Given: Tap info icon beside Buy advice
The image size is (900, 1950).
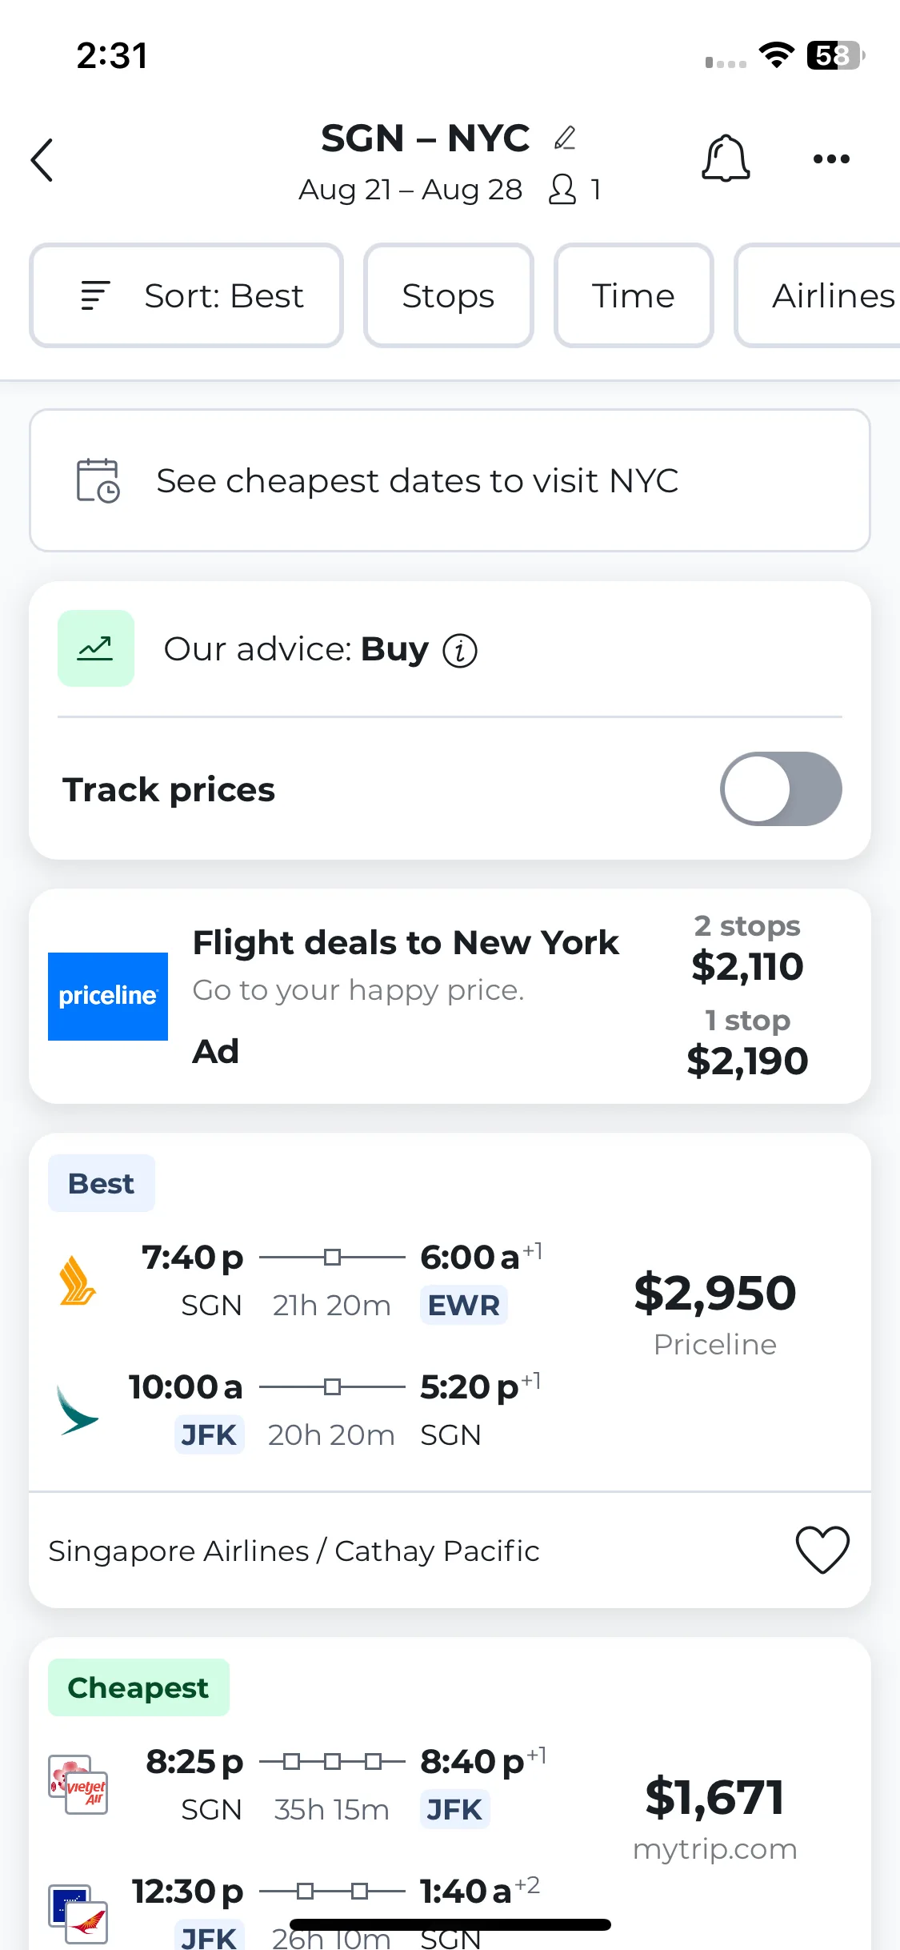Looking at the screenshot, I should tap(460, 650).
